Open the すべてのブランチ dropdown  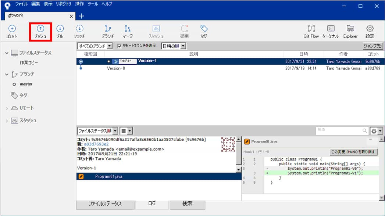point(95,46)
